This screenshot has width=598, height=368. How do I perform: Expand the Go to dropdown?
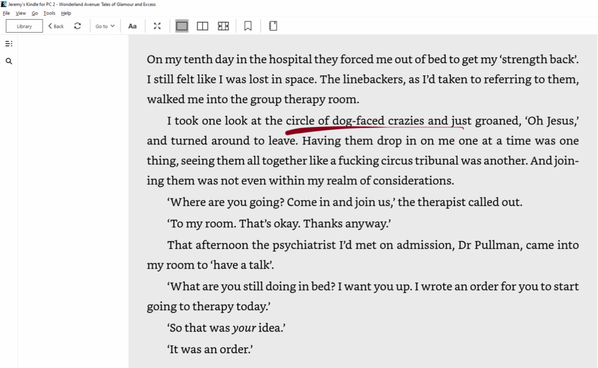(105, 26)
